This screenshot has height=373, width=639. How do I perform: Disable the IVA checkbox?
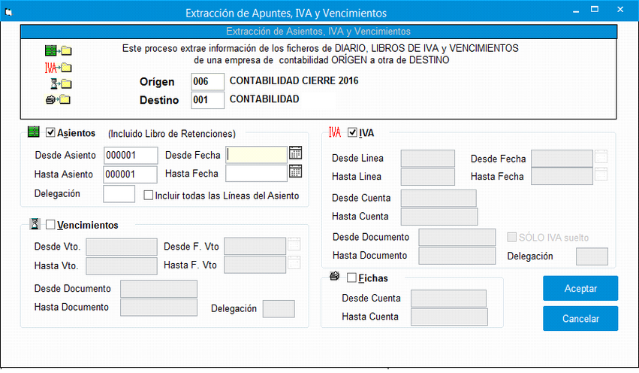352,132
